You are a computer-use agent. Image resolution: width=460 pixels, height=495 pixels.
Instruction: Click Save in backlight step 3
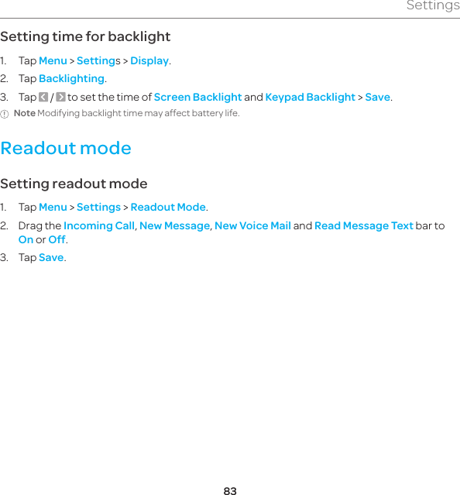[378, 97]
